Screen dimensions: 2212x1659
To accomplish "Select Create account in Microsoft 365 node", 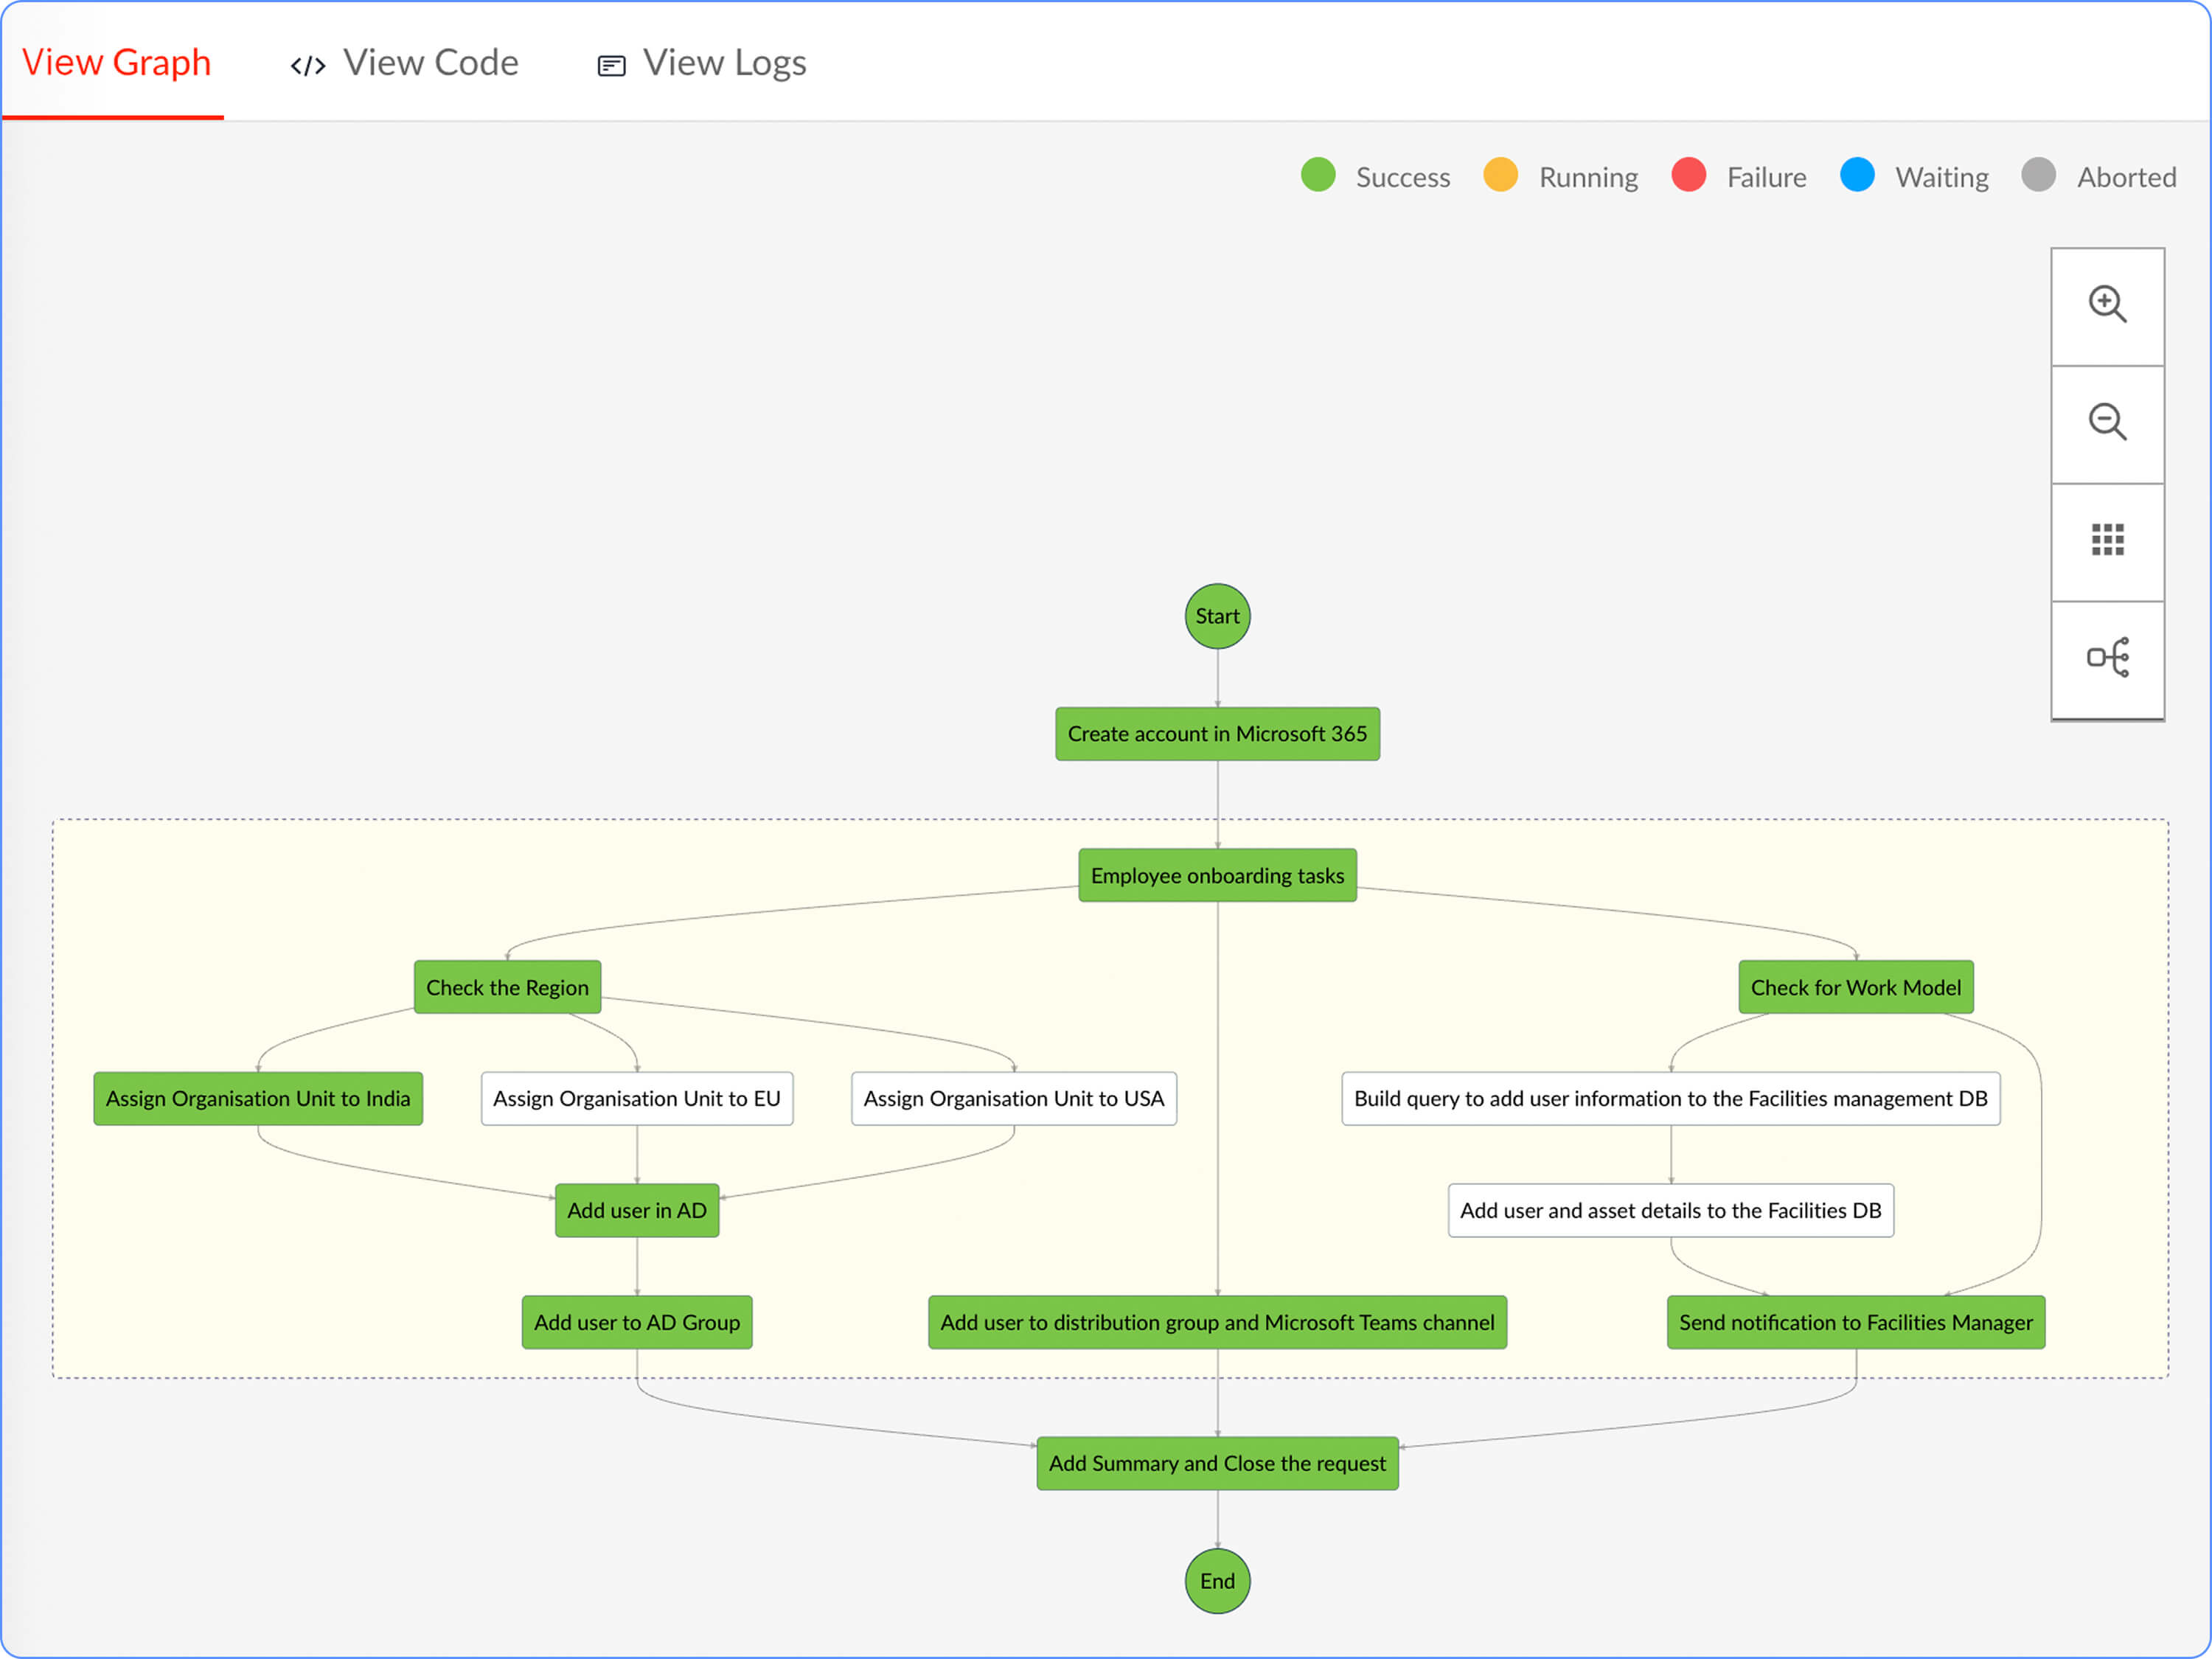I will pyautogui.click(x=1217, y=734).
